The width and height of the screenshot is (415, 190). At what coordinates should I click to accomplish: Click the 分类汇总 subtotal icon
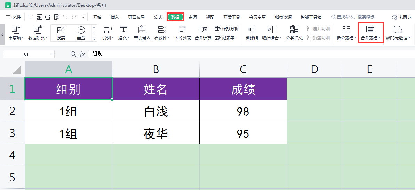294,33
